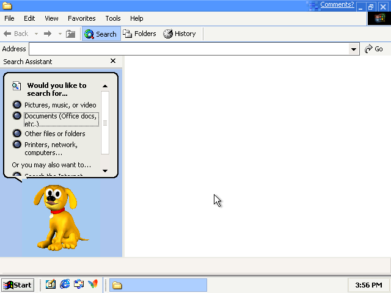
Task: Open the Favorites menu
Action: coord(81,18)
